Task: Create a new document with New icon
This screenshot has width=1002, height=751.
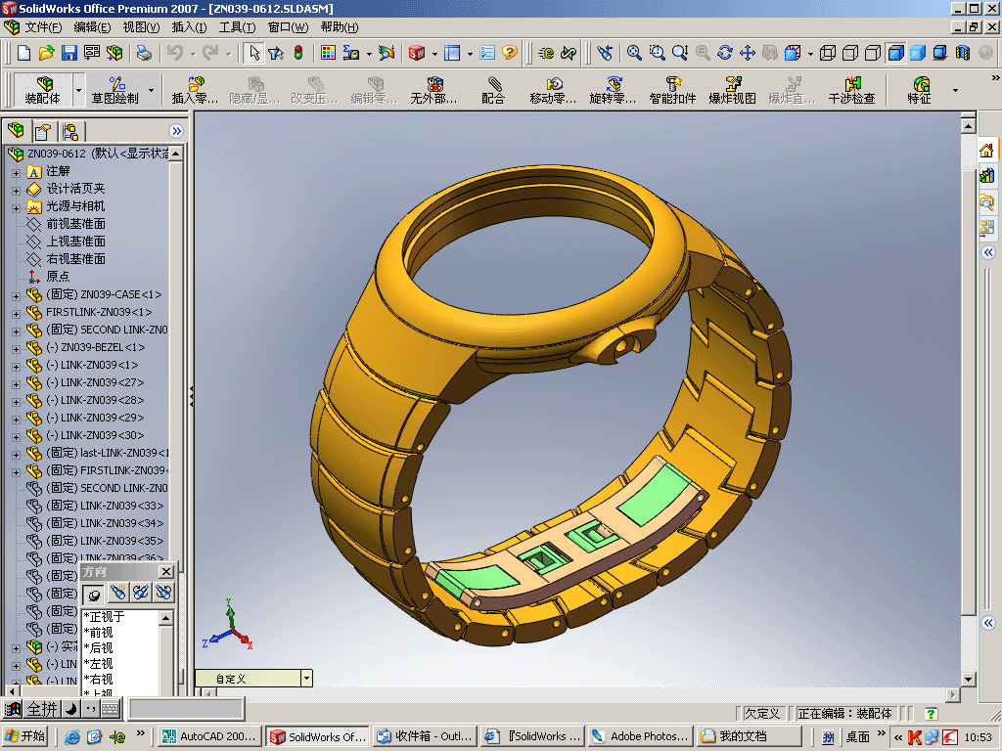Action: 23,53
